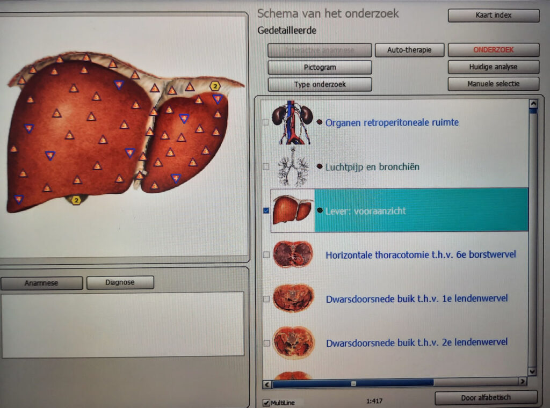
Task: Uncheck the Lever: vooraanzicht checkbox
Action: pos(266,210)
